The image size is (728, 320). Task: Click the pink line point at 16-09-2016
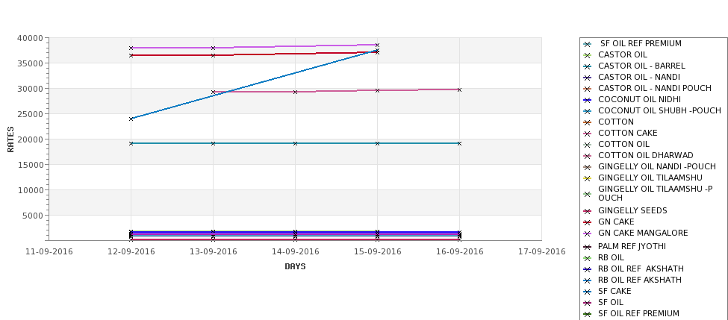click(459, 90)
